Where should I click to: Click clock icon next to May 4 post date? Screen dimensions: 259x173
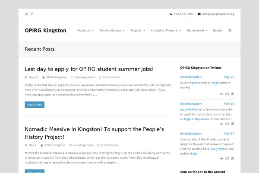point(26,145)
